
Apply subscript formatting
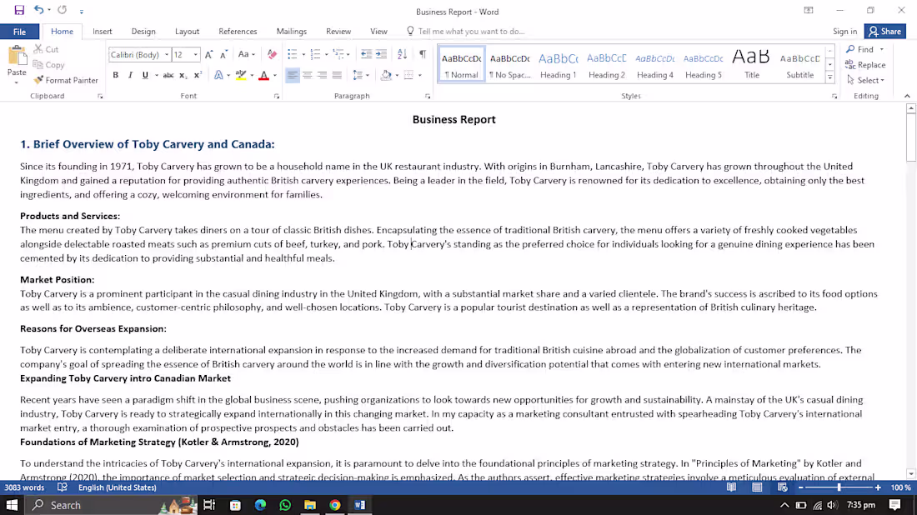coord(183,75)
